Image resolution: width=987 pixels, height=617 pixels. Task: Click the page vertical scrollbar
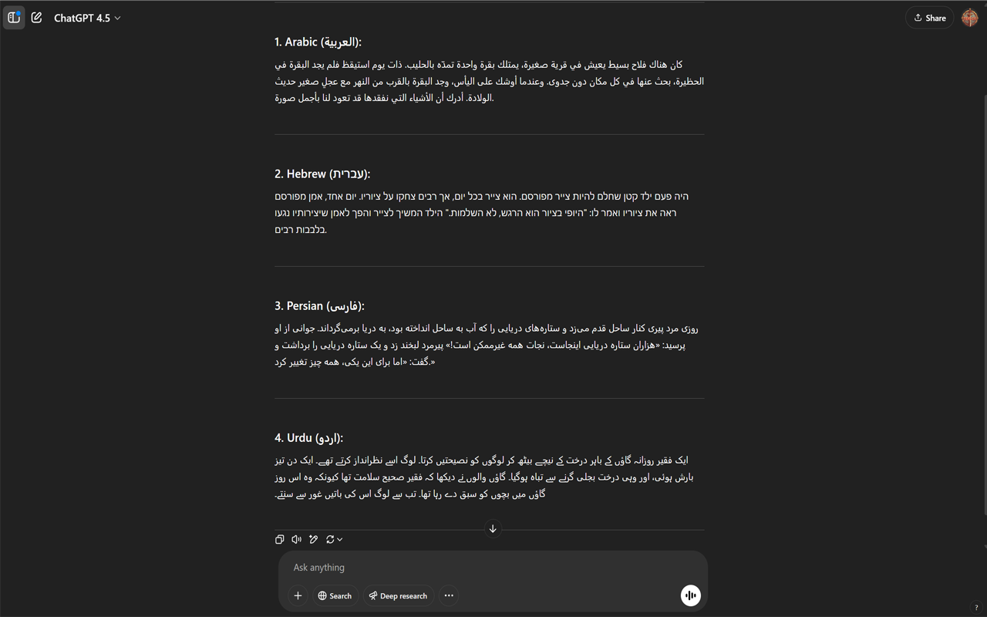pyautogui.click(x=983, y=308)
